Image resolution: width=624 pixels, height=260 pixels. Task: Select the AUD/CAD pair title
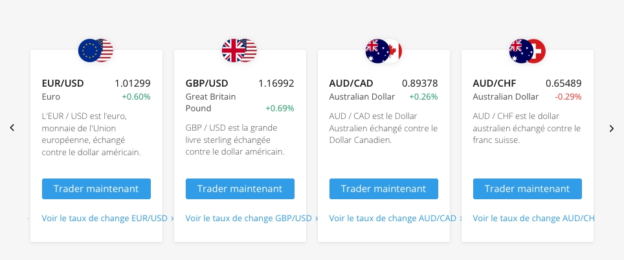(351, 83)
